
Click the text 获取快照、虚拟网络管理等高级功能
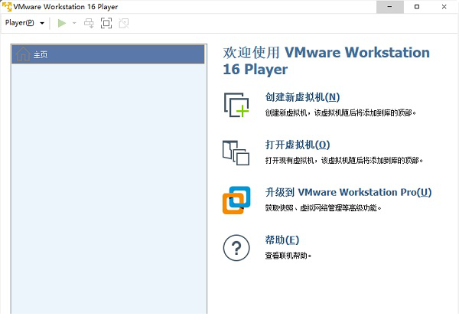[x=323, y=208]
